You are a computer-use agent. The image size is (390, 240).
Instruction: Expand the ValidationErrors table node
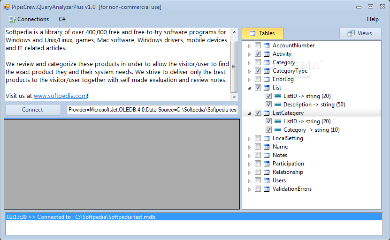(x=249, y=189)
